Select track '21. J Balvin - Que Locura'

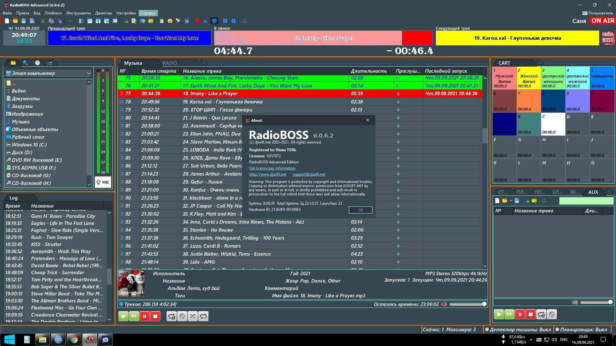(209, 118)
